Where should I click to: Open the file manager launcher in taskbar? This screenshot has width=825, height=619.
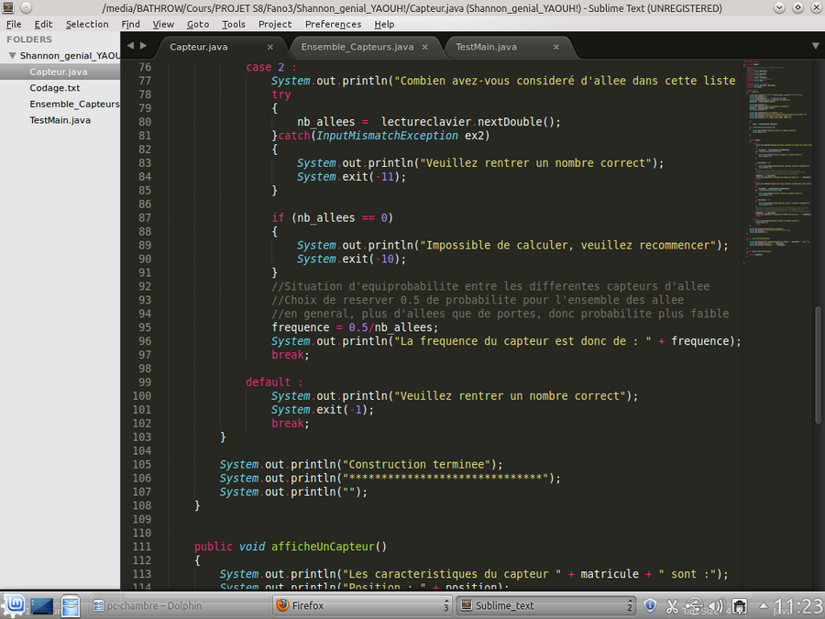[x=71, y=605]
